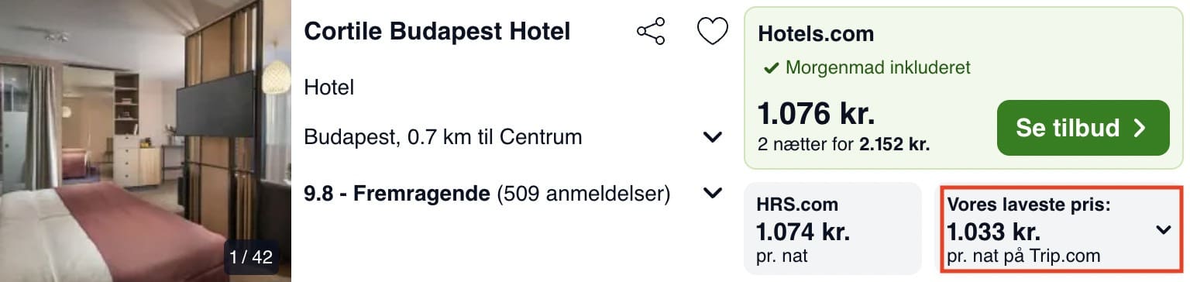The image size is (1190, 282).
Task: Click the 1.076 kr. price
Action: [816, 115]
